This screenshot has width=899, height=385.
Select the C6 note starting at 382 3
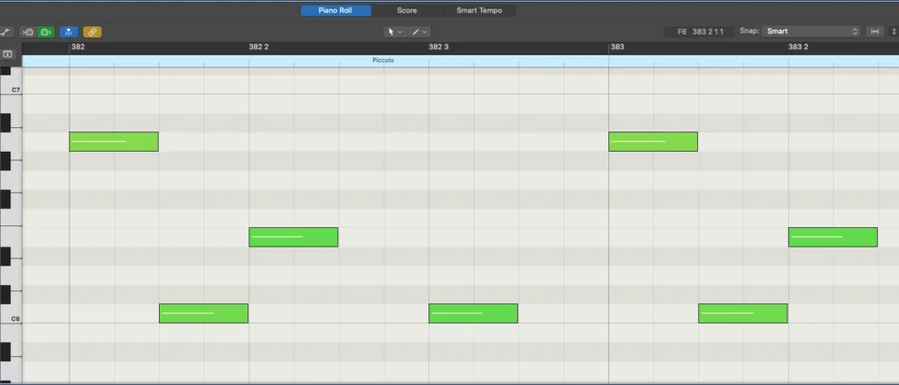(473, 313)
